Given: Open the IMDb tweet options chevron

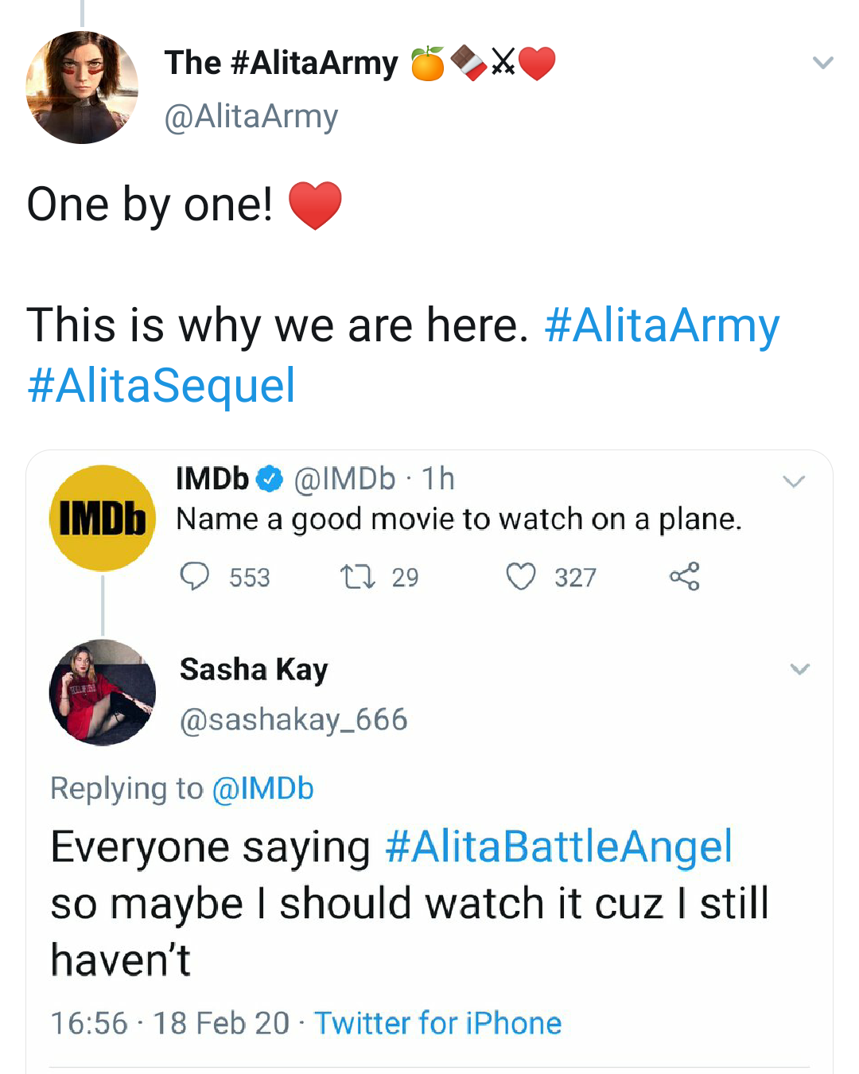Looking at the screenshot, I should pos(794,481).
